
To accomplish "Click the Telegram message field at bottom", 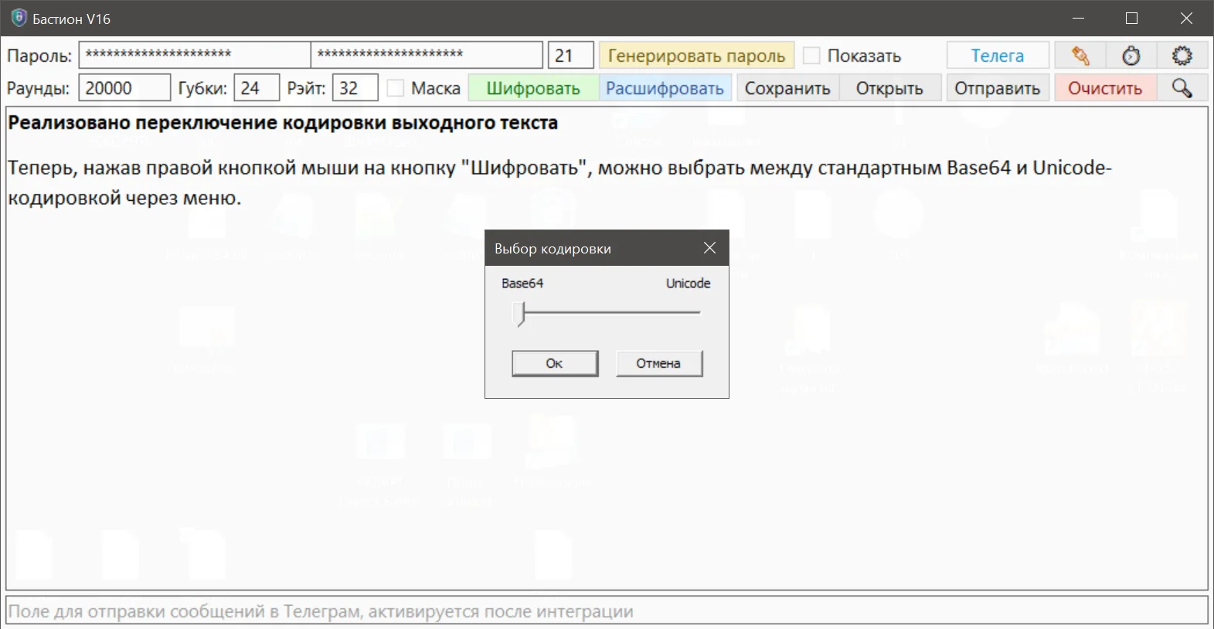I will 607,611.
